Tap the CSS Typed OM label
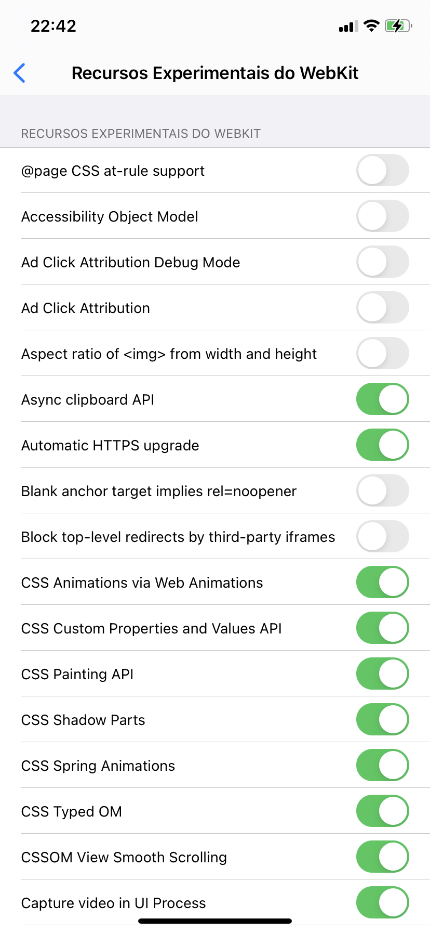The width and height of the screenshot is (430, 932). (x=72, y=811)
